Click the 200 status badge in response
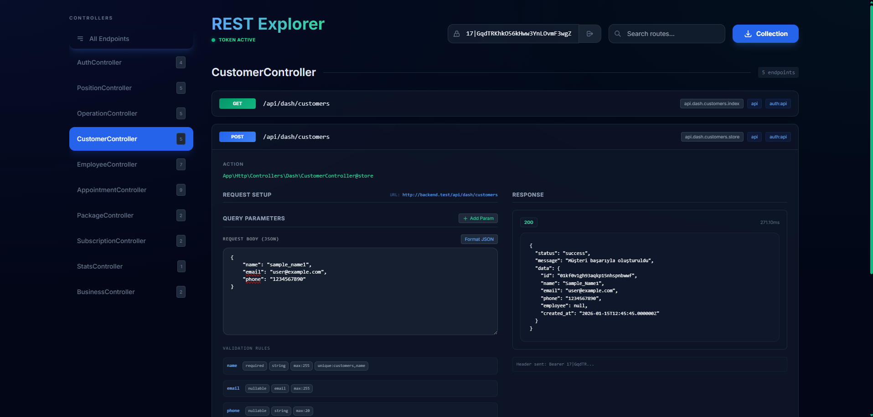873x417 pixels. (x=528, y=222)
